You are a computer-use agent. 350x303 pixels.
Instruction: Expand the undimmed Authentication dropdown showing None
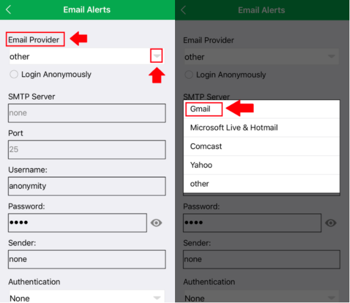pos(157,297)
